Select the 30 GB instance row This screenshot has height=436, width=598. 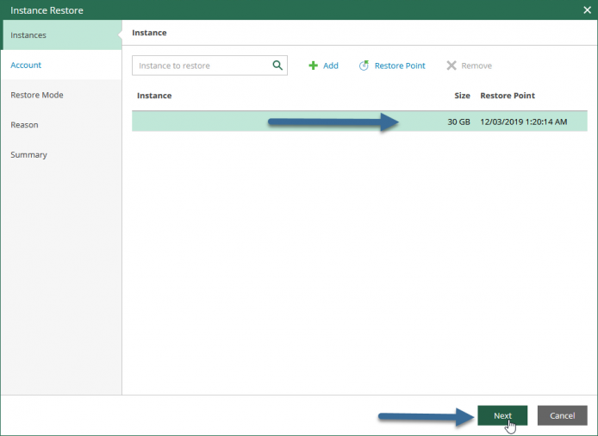[359, 121]
